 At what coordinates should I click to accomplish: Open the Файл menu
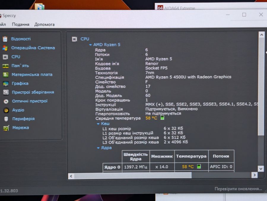coord(3,25)
